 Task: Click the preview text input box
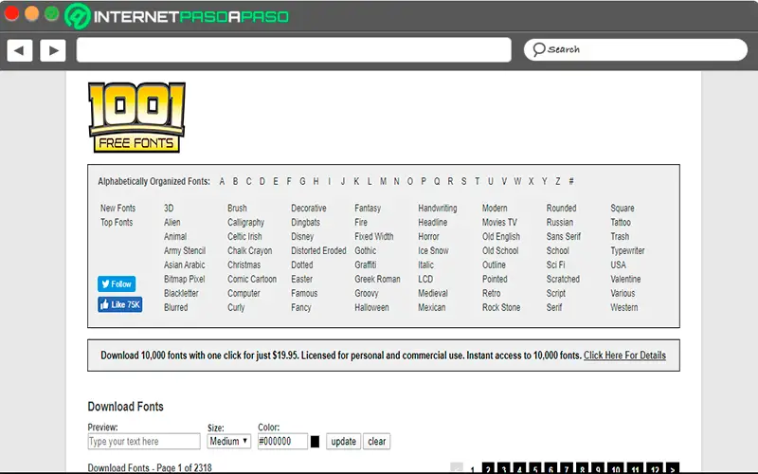point(144,441)
